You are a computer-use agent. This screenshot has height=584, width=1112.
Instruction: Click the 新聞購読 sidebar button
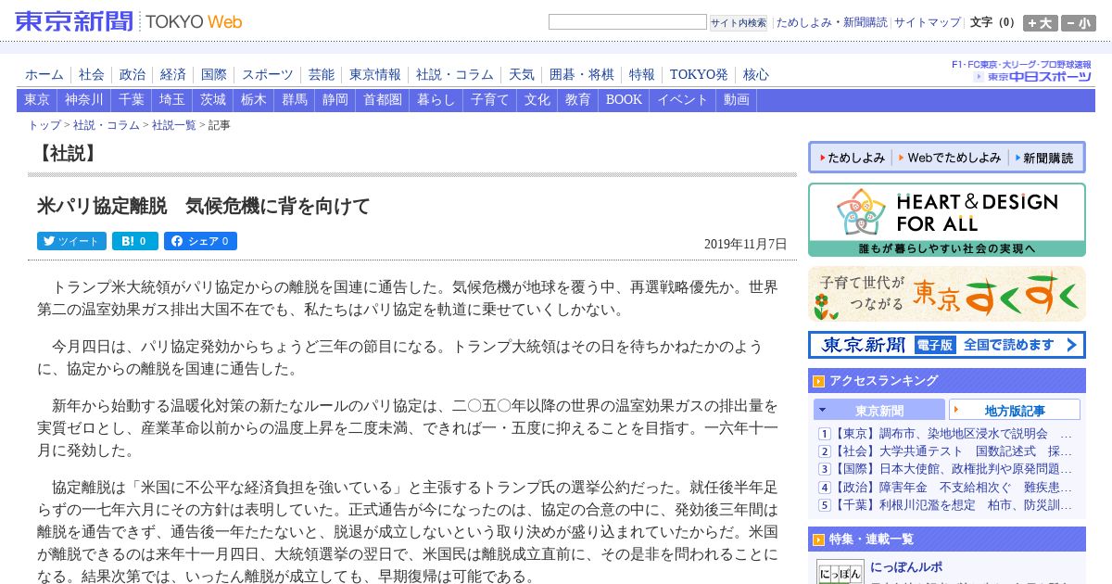coord(1044,158)
